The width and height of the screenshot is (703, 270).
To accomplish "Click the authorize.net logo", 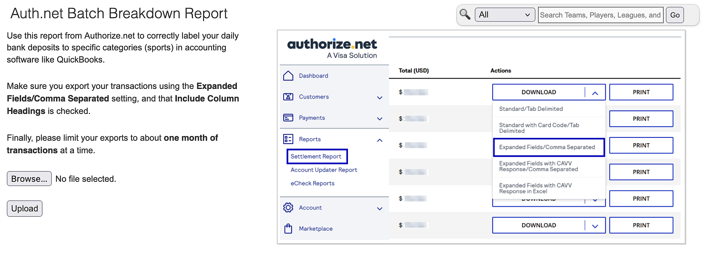I will point(332,48).
